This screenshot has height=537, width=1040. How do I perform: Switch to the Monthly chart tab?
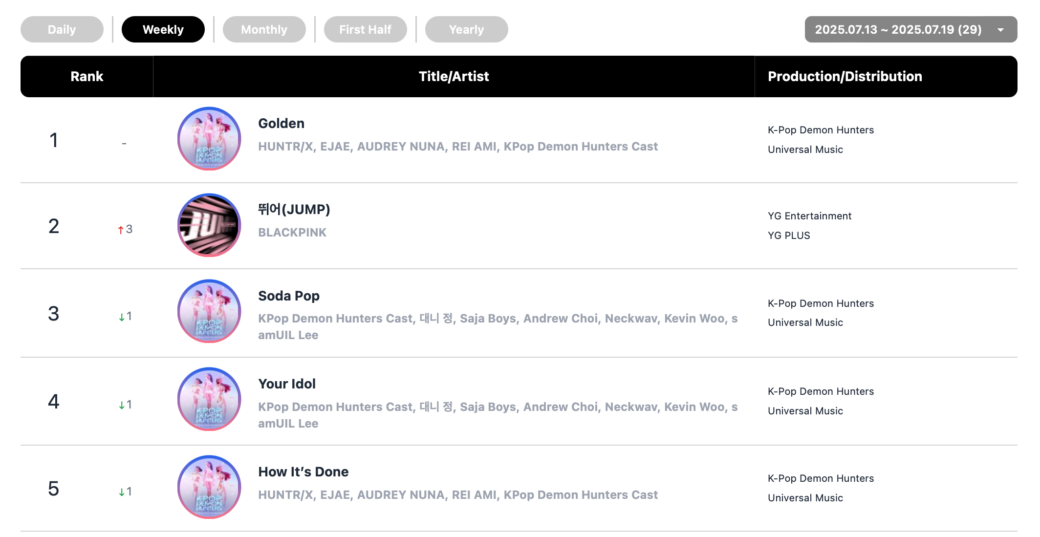pos(264,30)
